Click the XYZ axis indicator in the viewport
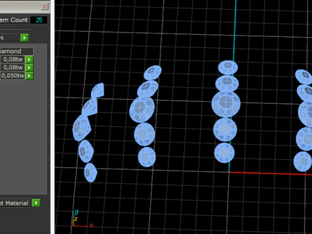The height and width of the screenshot is (234, 312). 83,219
